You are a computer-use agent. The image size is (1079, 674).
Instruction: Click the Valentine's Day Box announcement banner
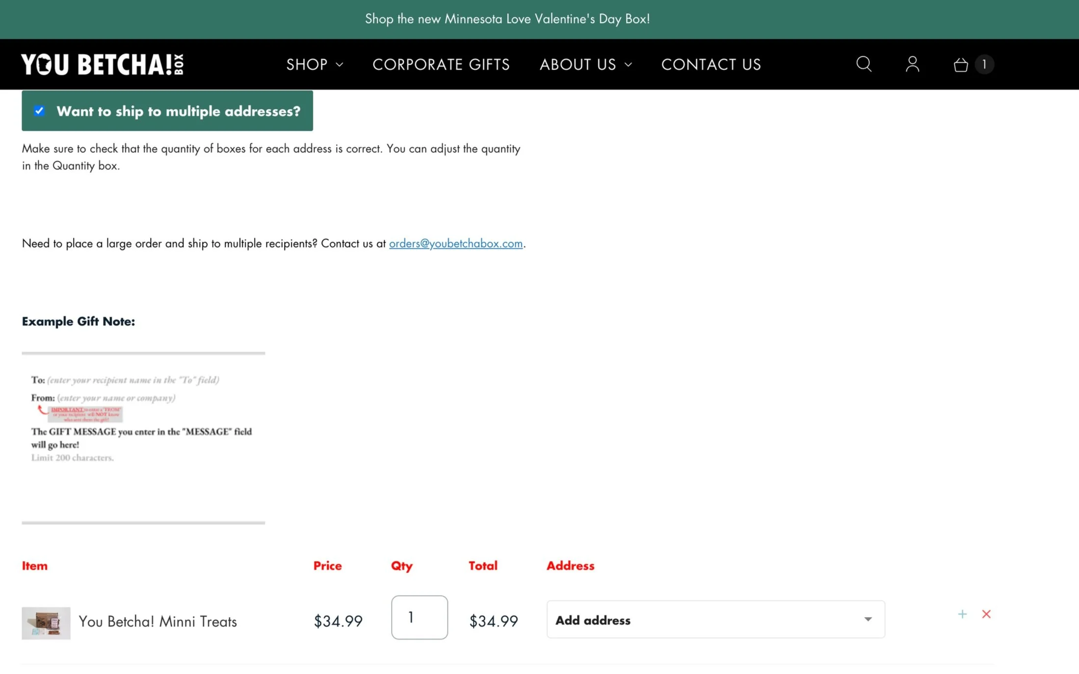pyautogui.click(x=507, y=19)
